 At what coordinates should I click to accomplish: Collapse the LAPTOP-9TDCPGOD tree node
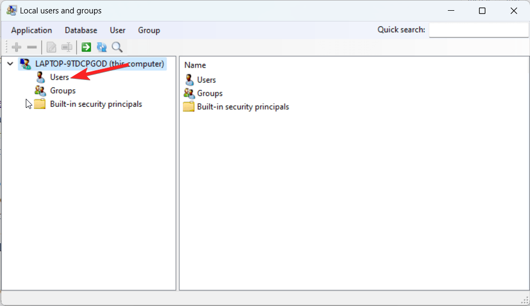10,63
